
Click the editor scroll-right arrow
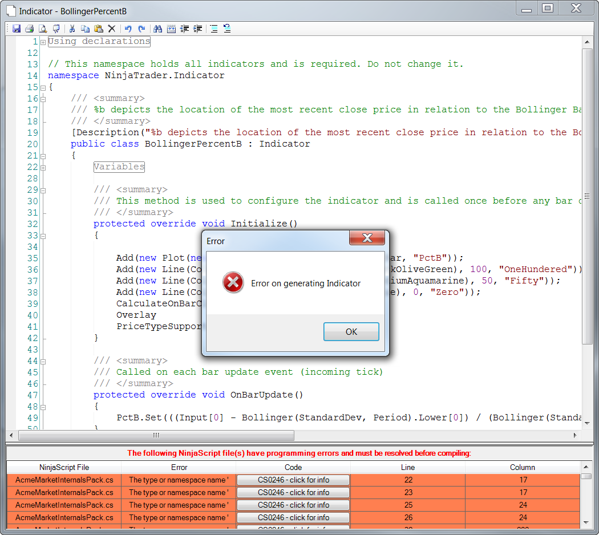(x=575, y=435)
